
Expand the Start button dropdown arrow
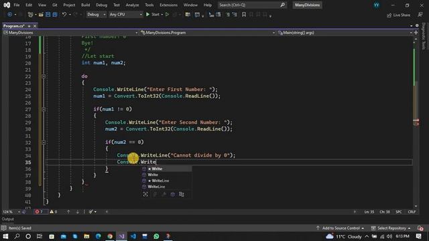tap(162, 15)
